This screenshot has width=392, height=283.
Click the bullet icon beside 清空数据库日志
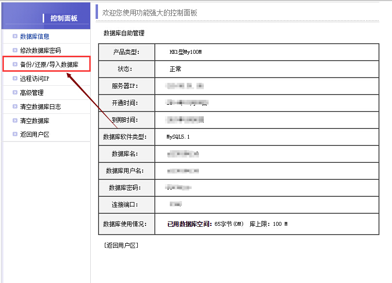click(x=15, y=107)
